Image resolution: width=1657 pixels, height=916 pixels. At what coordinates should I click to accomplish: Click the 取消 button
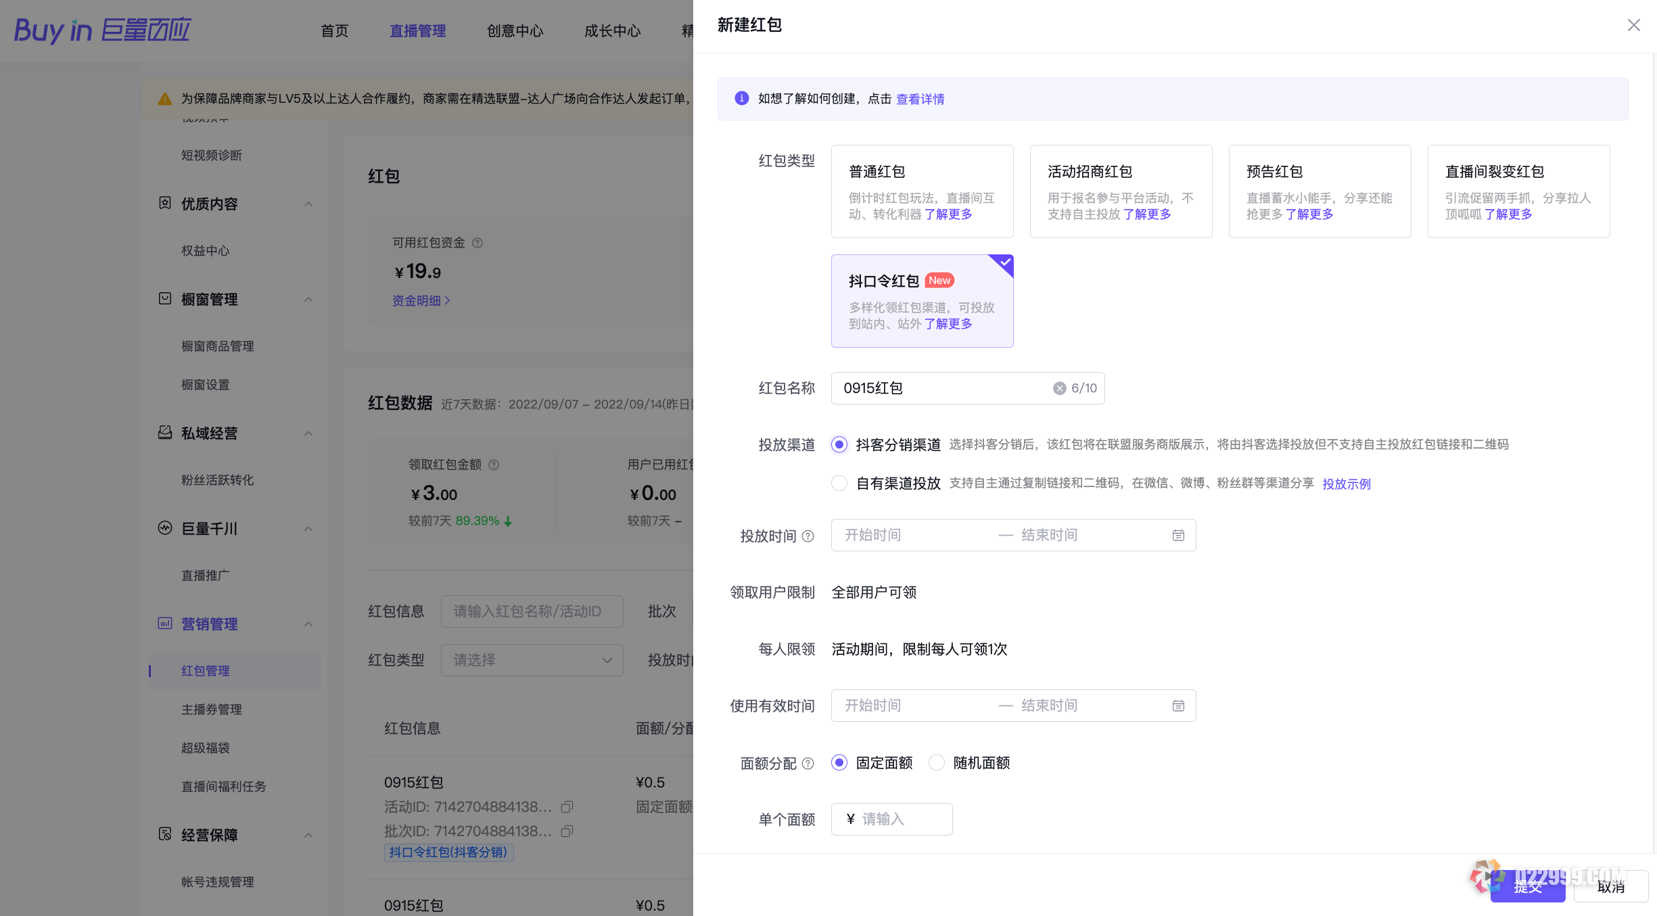coord(1611,886)
